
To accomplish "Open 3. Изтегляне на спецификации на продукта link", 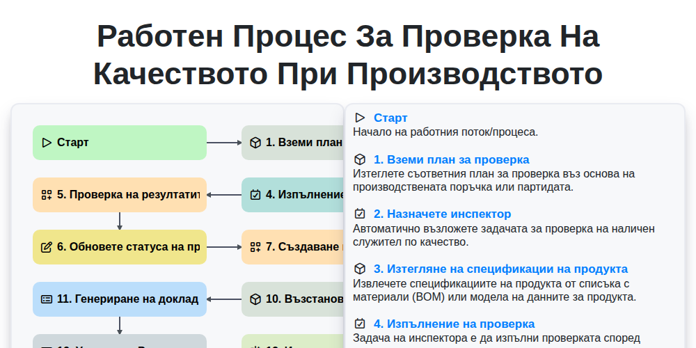I will [500, 269].
